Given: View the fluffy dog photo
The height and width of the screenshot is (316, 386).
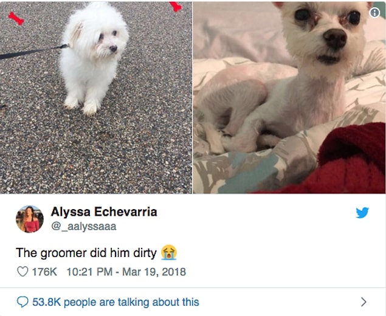Looking at the screenshot, I should point(96,98).
